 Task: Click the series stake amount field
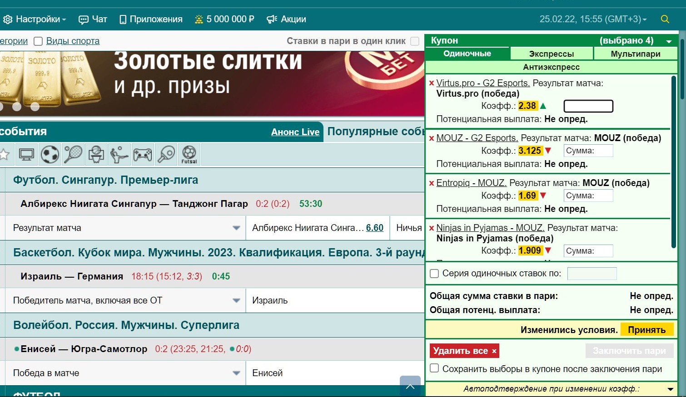(592, 274)
